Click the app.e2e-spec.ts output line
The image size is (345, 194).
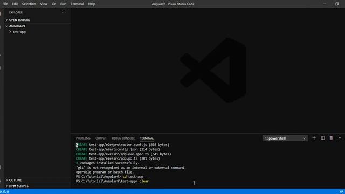[123, 154]
